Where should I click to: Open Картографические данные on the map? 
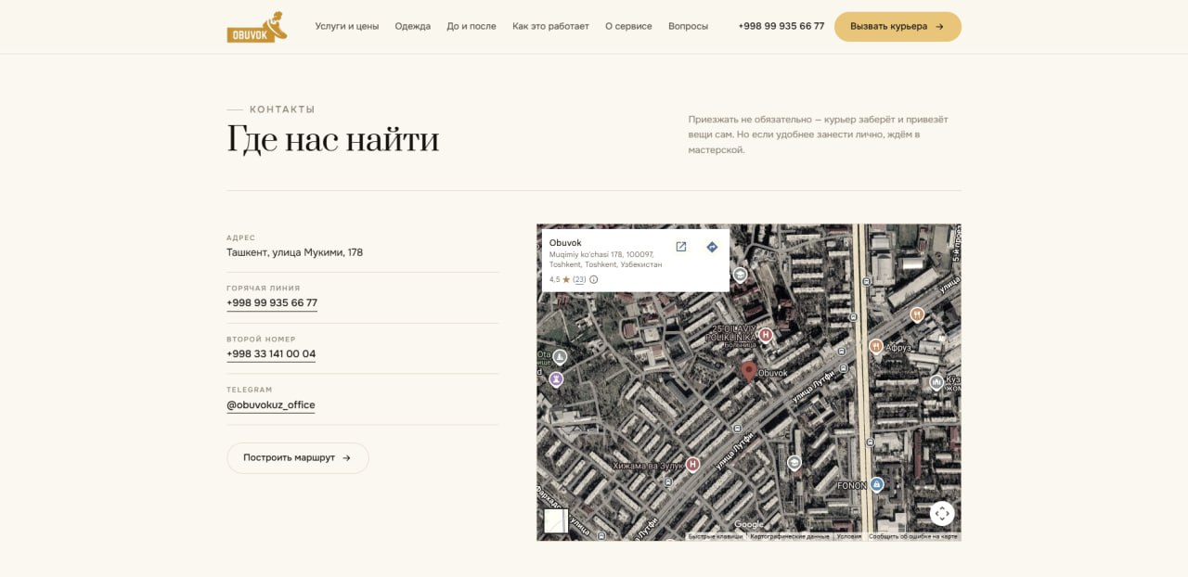click(x=790, y=536)
